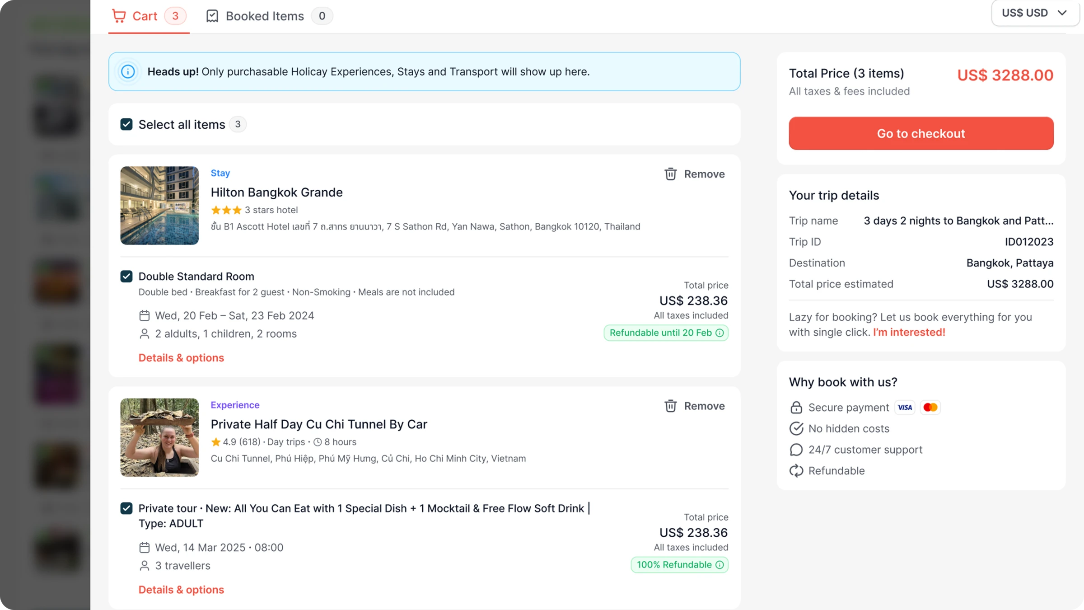Click the Secure payment lock icon

click(796, 407)
